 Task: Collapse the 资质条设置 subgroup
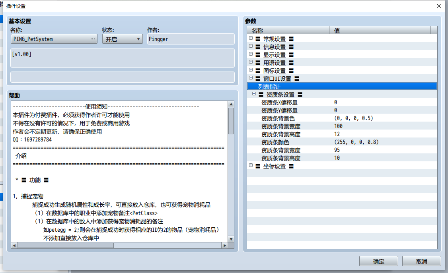254,94
